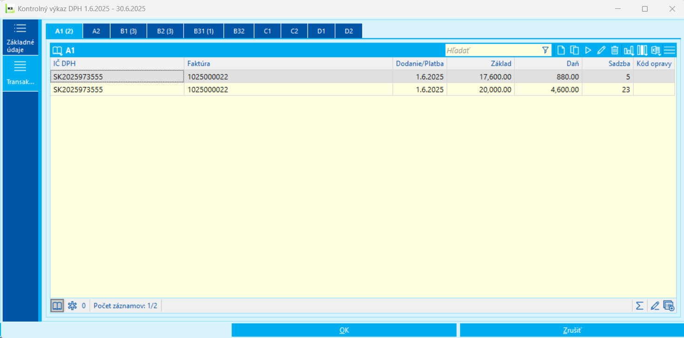684x338 pixels.
Task: Click the Faktúra column header
Action: pos(288,64)
